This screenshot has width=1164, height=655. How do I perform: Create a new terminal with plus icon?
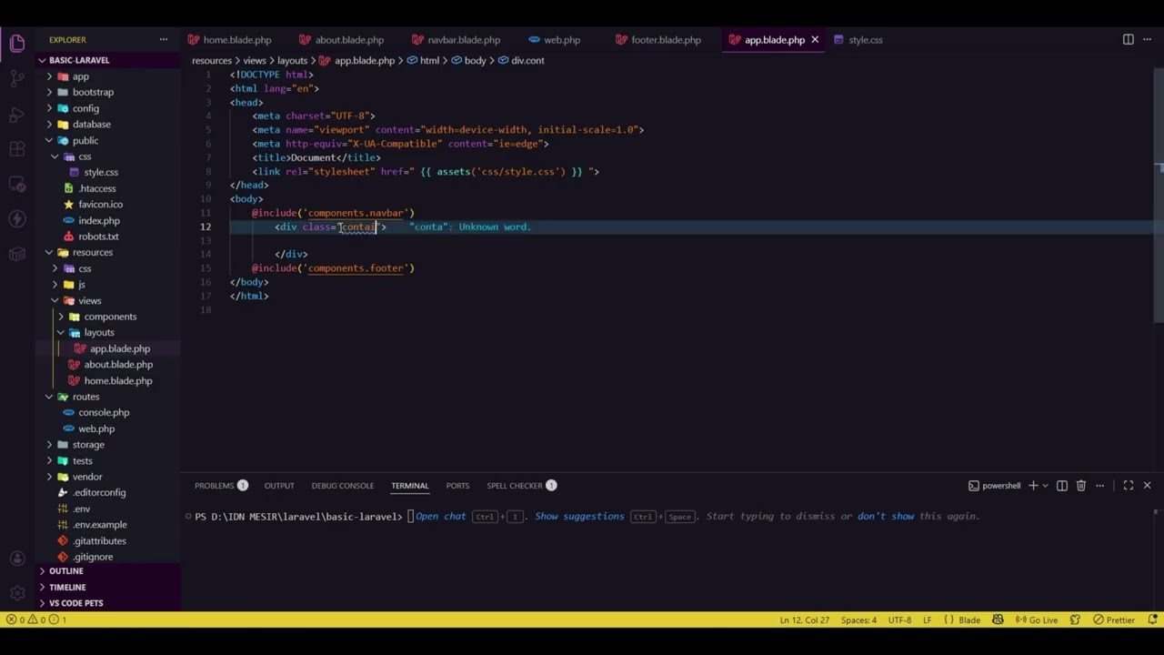pyautogui.click(x=1033, y=486)
